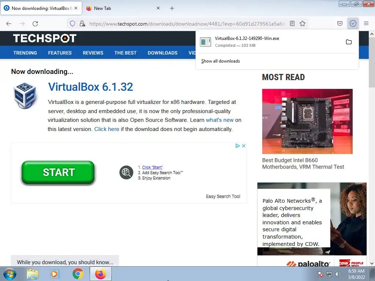Open Windows Explorer from the taskbar
Viewport: 375px width, 281px height.
coord(33,274)
